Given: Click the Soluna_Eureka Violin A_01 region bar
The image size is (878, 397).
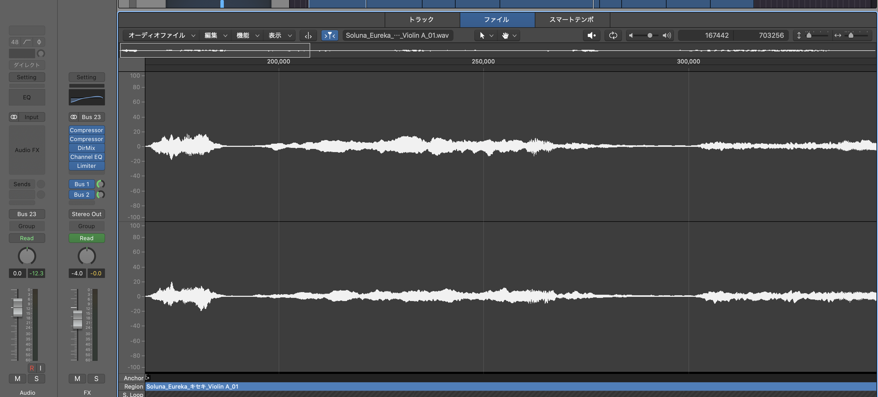Looking at the screenshot, I should [511, 387].
